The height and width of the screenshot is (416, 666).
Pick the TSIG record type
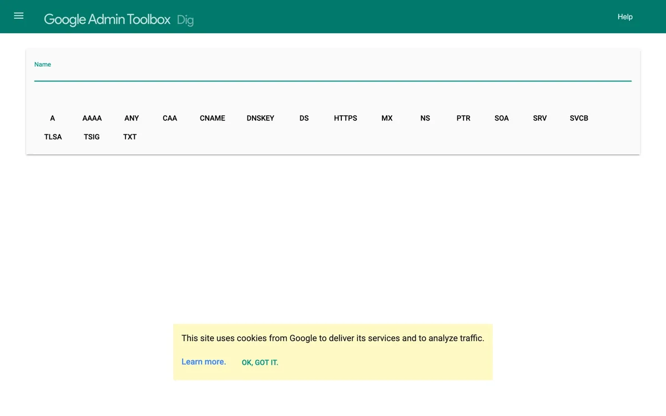(x=92, y=137)
